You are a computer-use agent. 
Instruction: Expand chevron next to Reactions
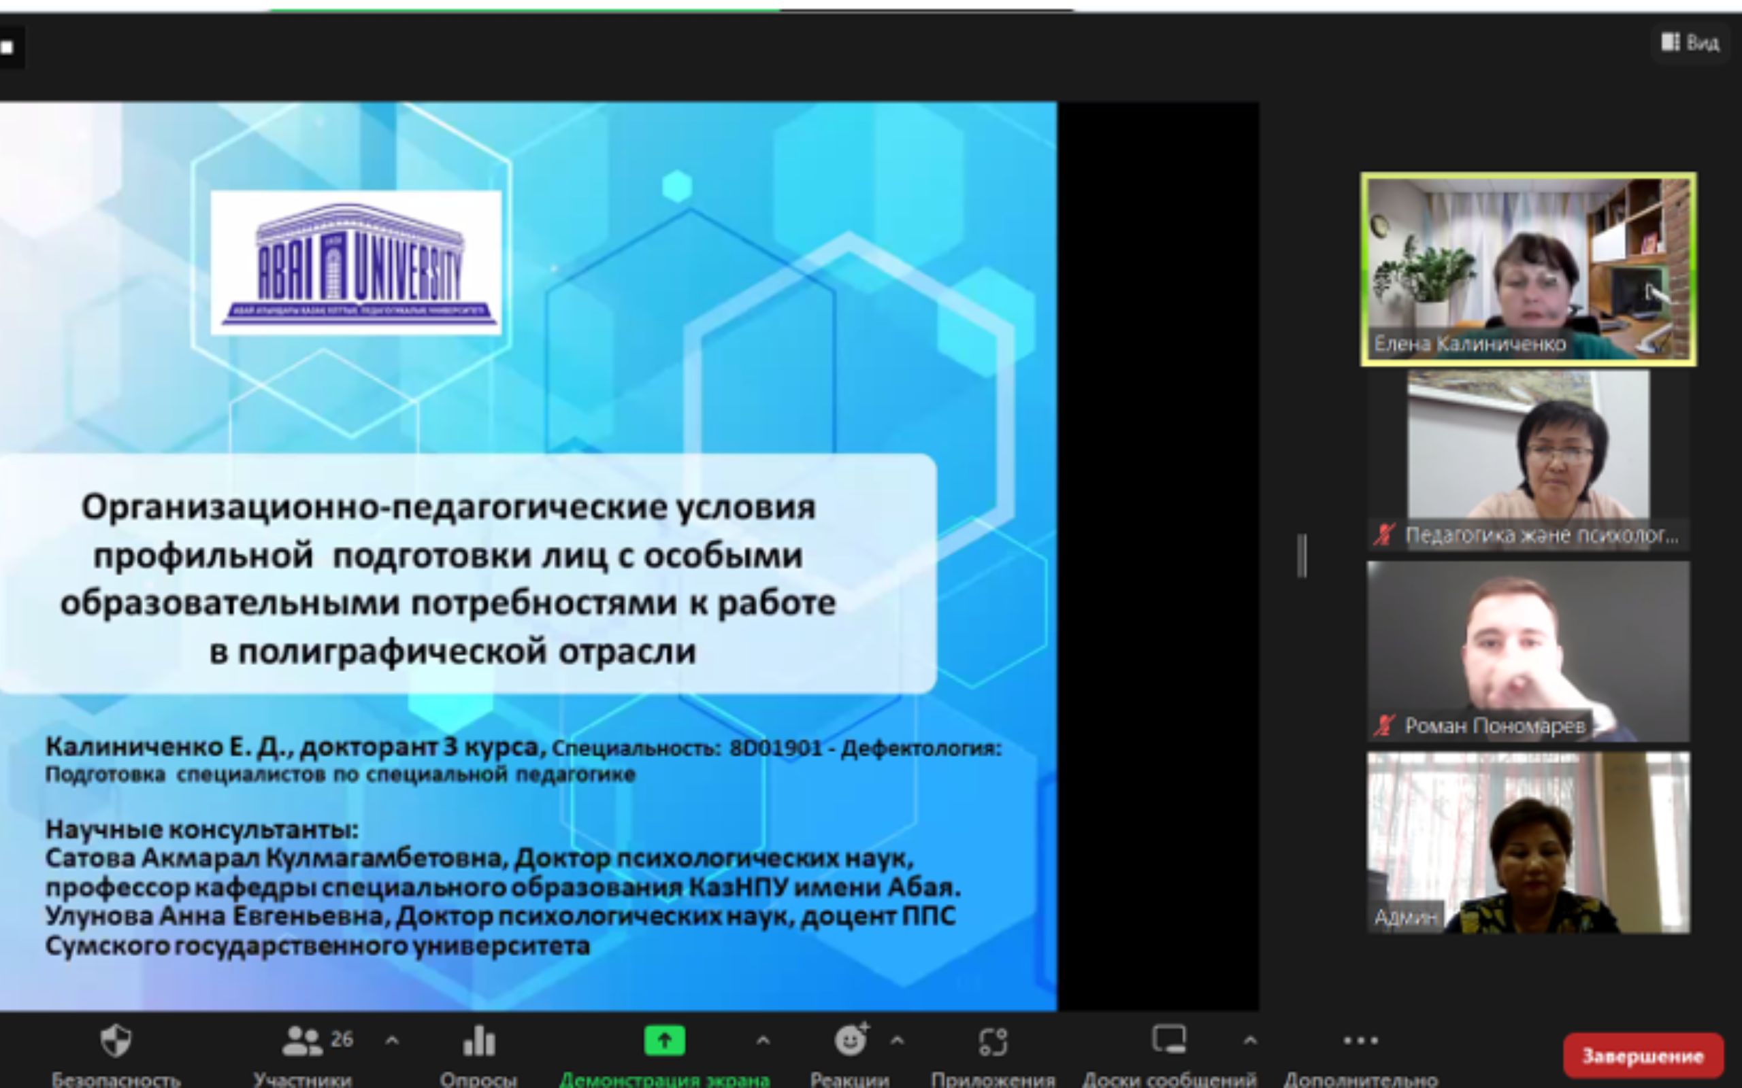coord(897,1040)
